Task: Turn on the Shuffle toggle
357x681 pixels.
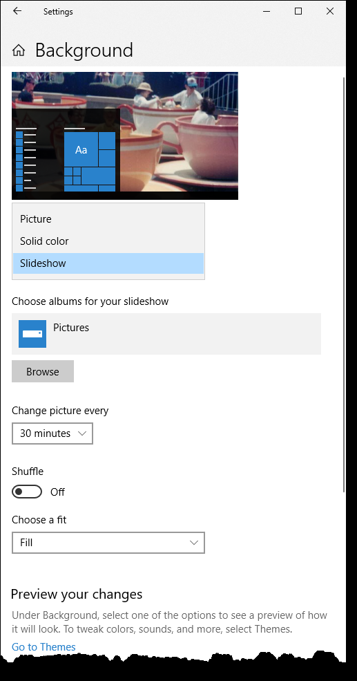Action: [27, 492]
